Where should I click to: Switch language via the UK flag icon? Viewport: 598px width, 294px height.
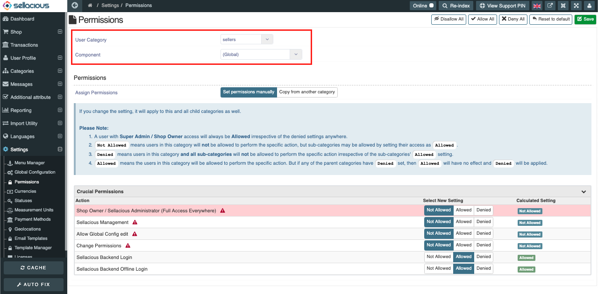[x=537, y=6]
